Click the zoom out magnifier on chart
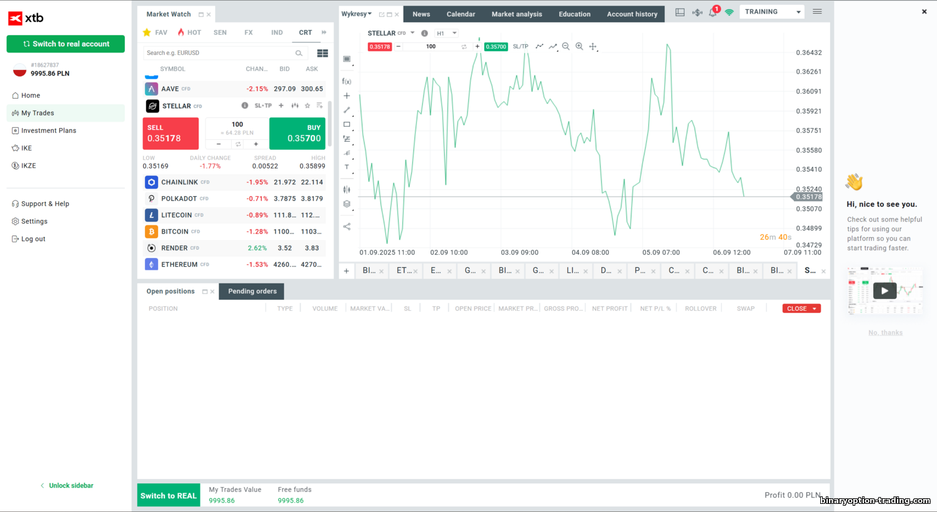The height and width of the screenshot is (512, 937). (x=565, y=46)
